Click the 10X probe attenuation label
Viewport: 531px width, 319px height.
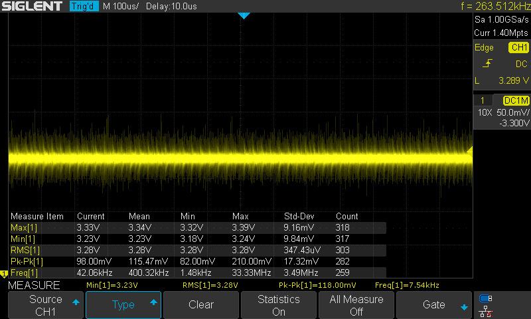tap(485, 112)
